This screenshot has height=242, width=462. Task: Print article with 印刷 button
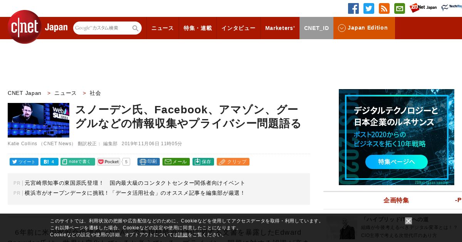[149, 162]
